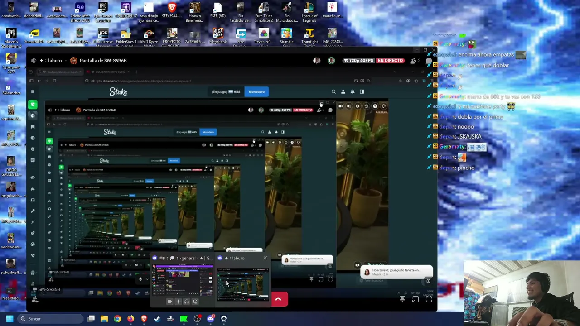This screenshot has height=326, width=580.
Task: Open Stake notifications bell
Action: click(352, 92)
